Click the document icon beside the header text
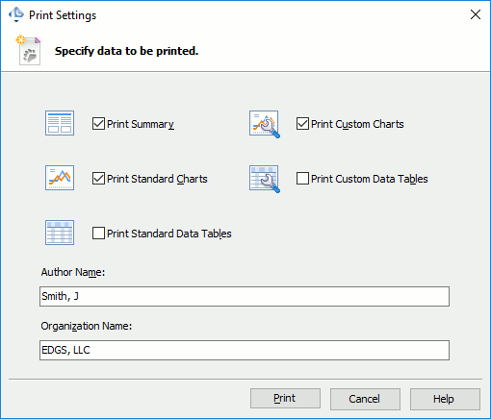Viewport: 491px width, 419px height. [28, 50]
